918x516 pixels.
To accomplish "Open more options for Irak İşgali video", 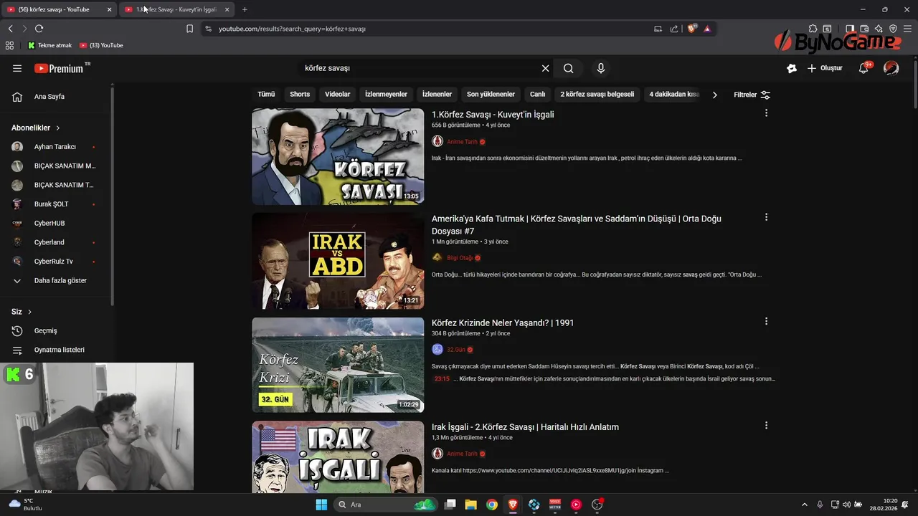I will (x=766, y=426).
